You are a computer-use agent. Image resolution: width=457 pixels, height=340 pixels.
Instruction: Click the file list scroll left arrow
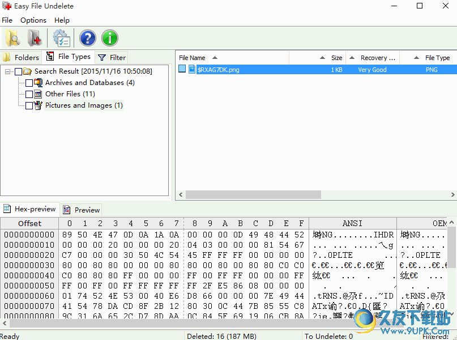181,194
